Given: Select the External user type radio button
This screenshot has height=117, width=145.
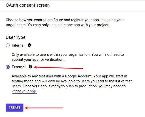Looking at the screenshot, I should (8, 67).
